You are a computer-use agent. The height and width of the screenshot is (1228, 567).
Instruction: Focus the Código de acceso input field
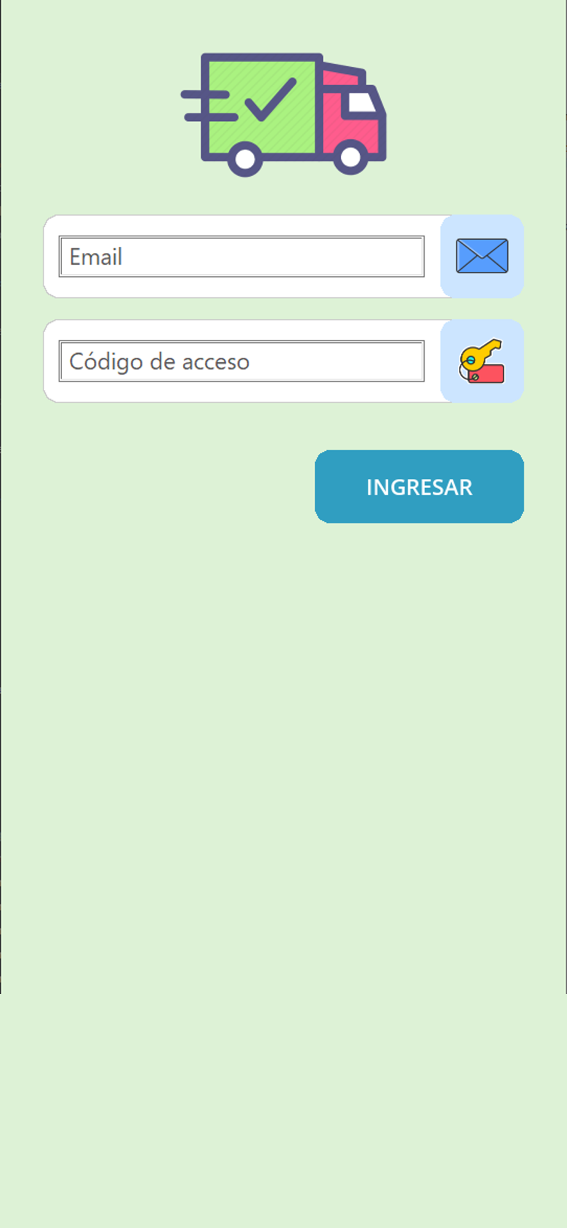[242, 361]
